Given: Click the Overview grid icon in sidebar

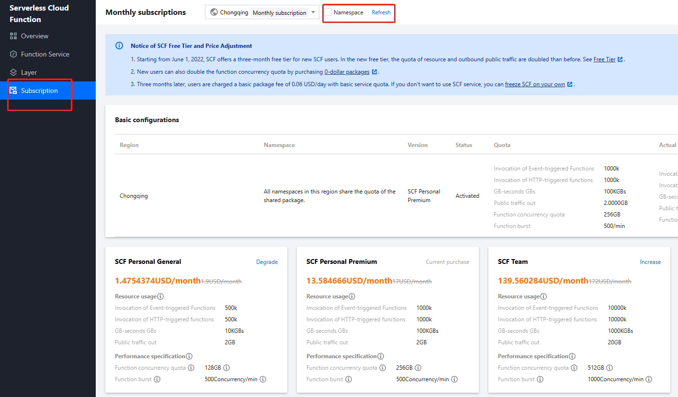Looking at the screenshot, I should coord(13,36).
